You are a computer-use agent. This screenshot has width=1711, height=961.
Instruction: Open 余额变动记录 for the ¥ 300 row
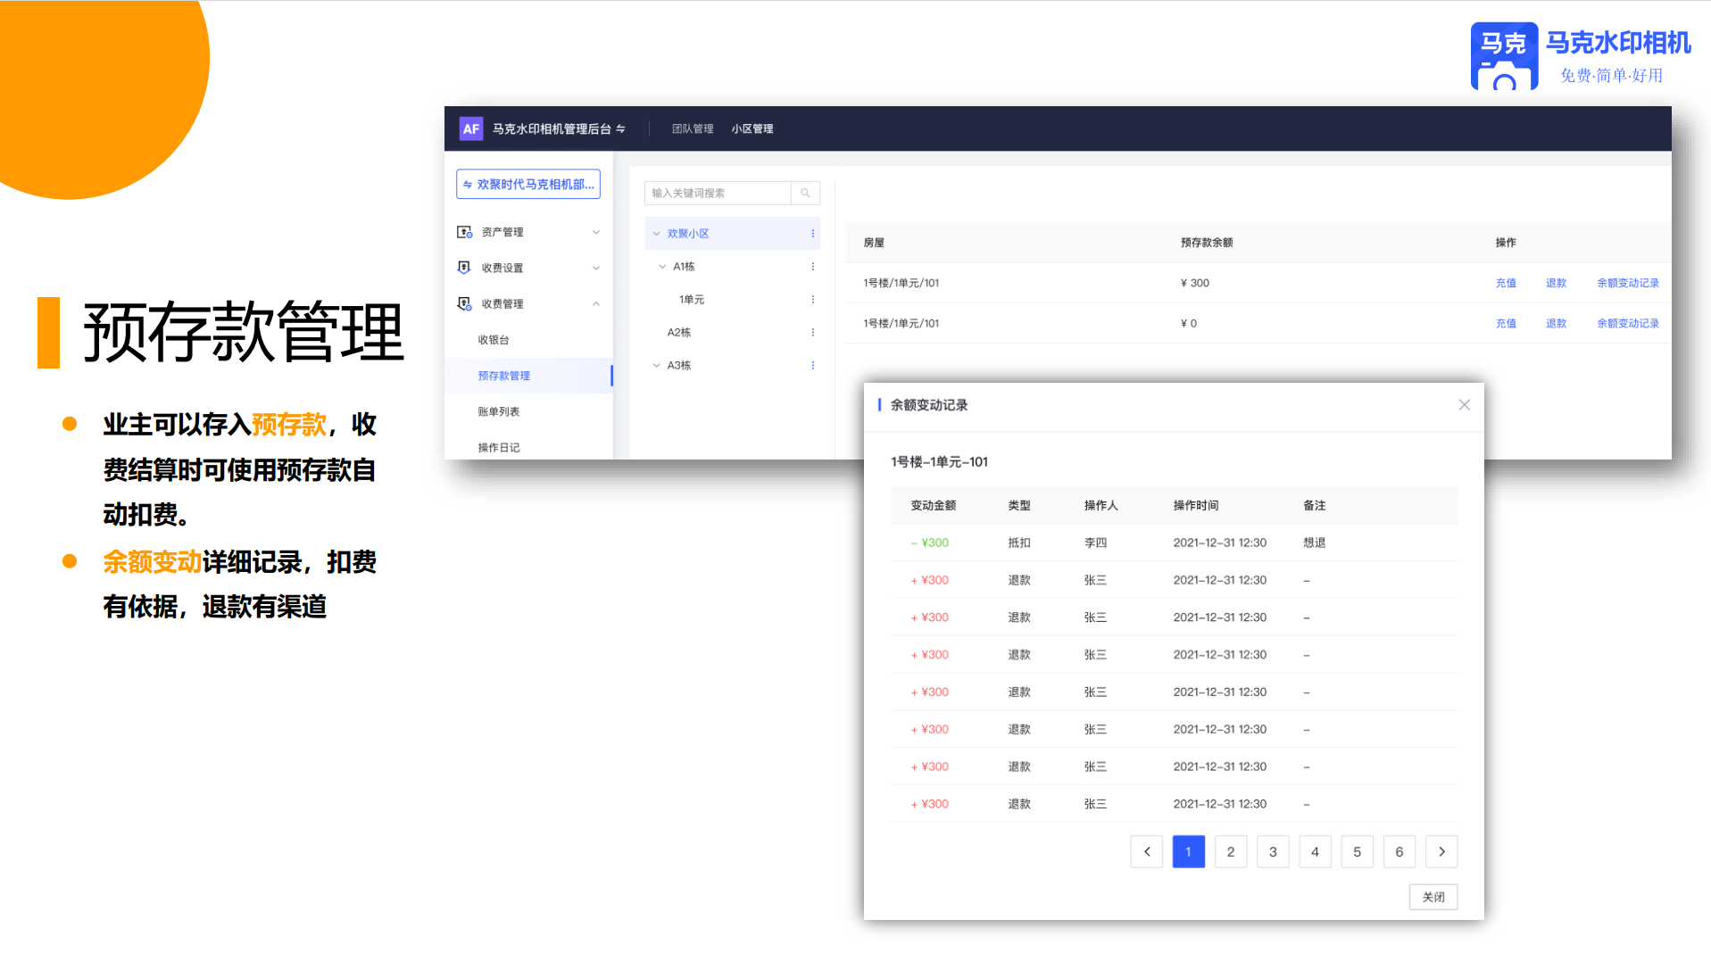pos(1628,283)
